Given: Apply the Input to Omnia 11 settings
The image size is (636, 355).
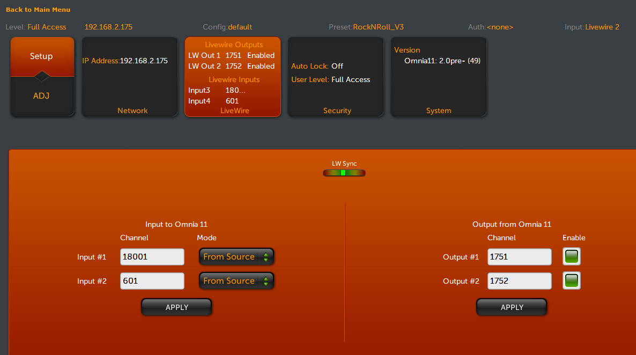Looking at the screenshot, I should [x=176, y=307].
